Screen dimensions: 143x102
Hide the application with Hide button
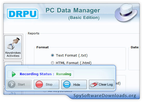point(74,84)
